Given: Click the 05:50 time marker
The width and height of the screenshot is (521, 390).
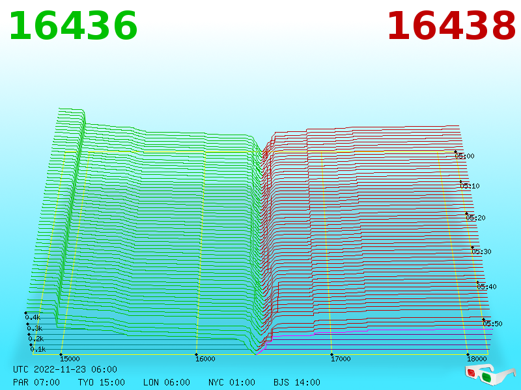Looking at the screenshot, I should pos(492,324).
